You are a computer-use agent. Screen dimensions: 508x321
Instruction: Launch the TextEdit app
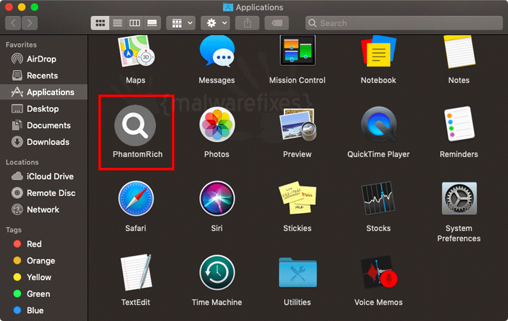click(136, 272)
